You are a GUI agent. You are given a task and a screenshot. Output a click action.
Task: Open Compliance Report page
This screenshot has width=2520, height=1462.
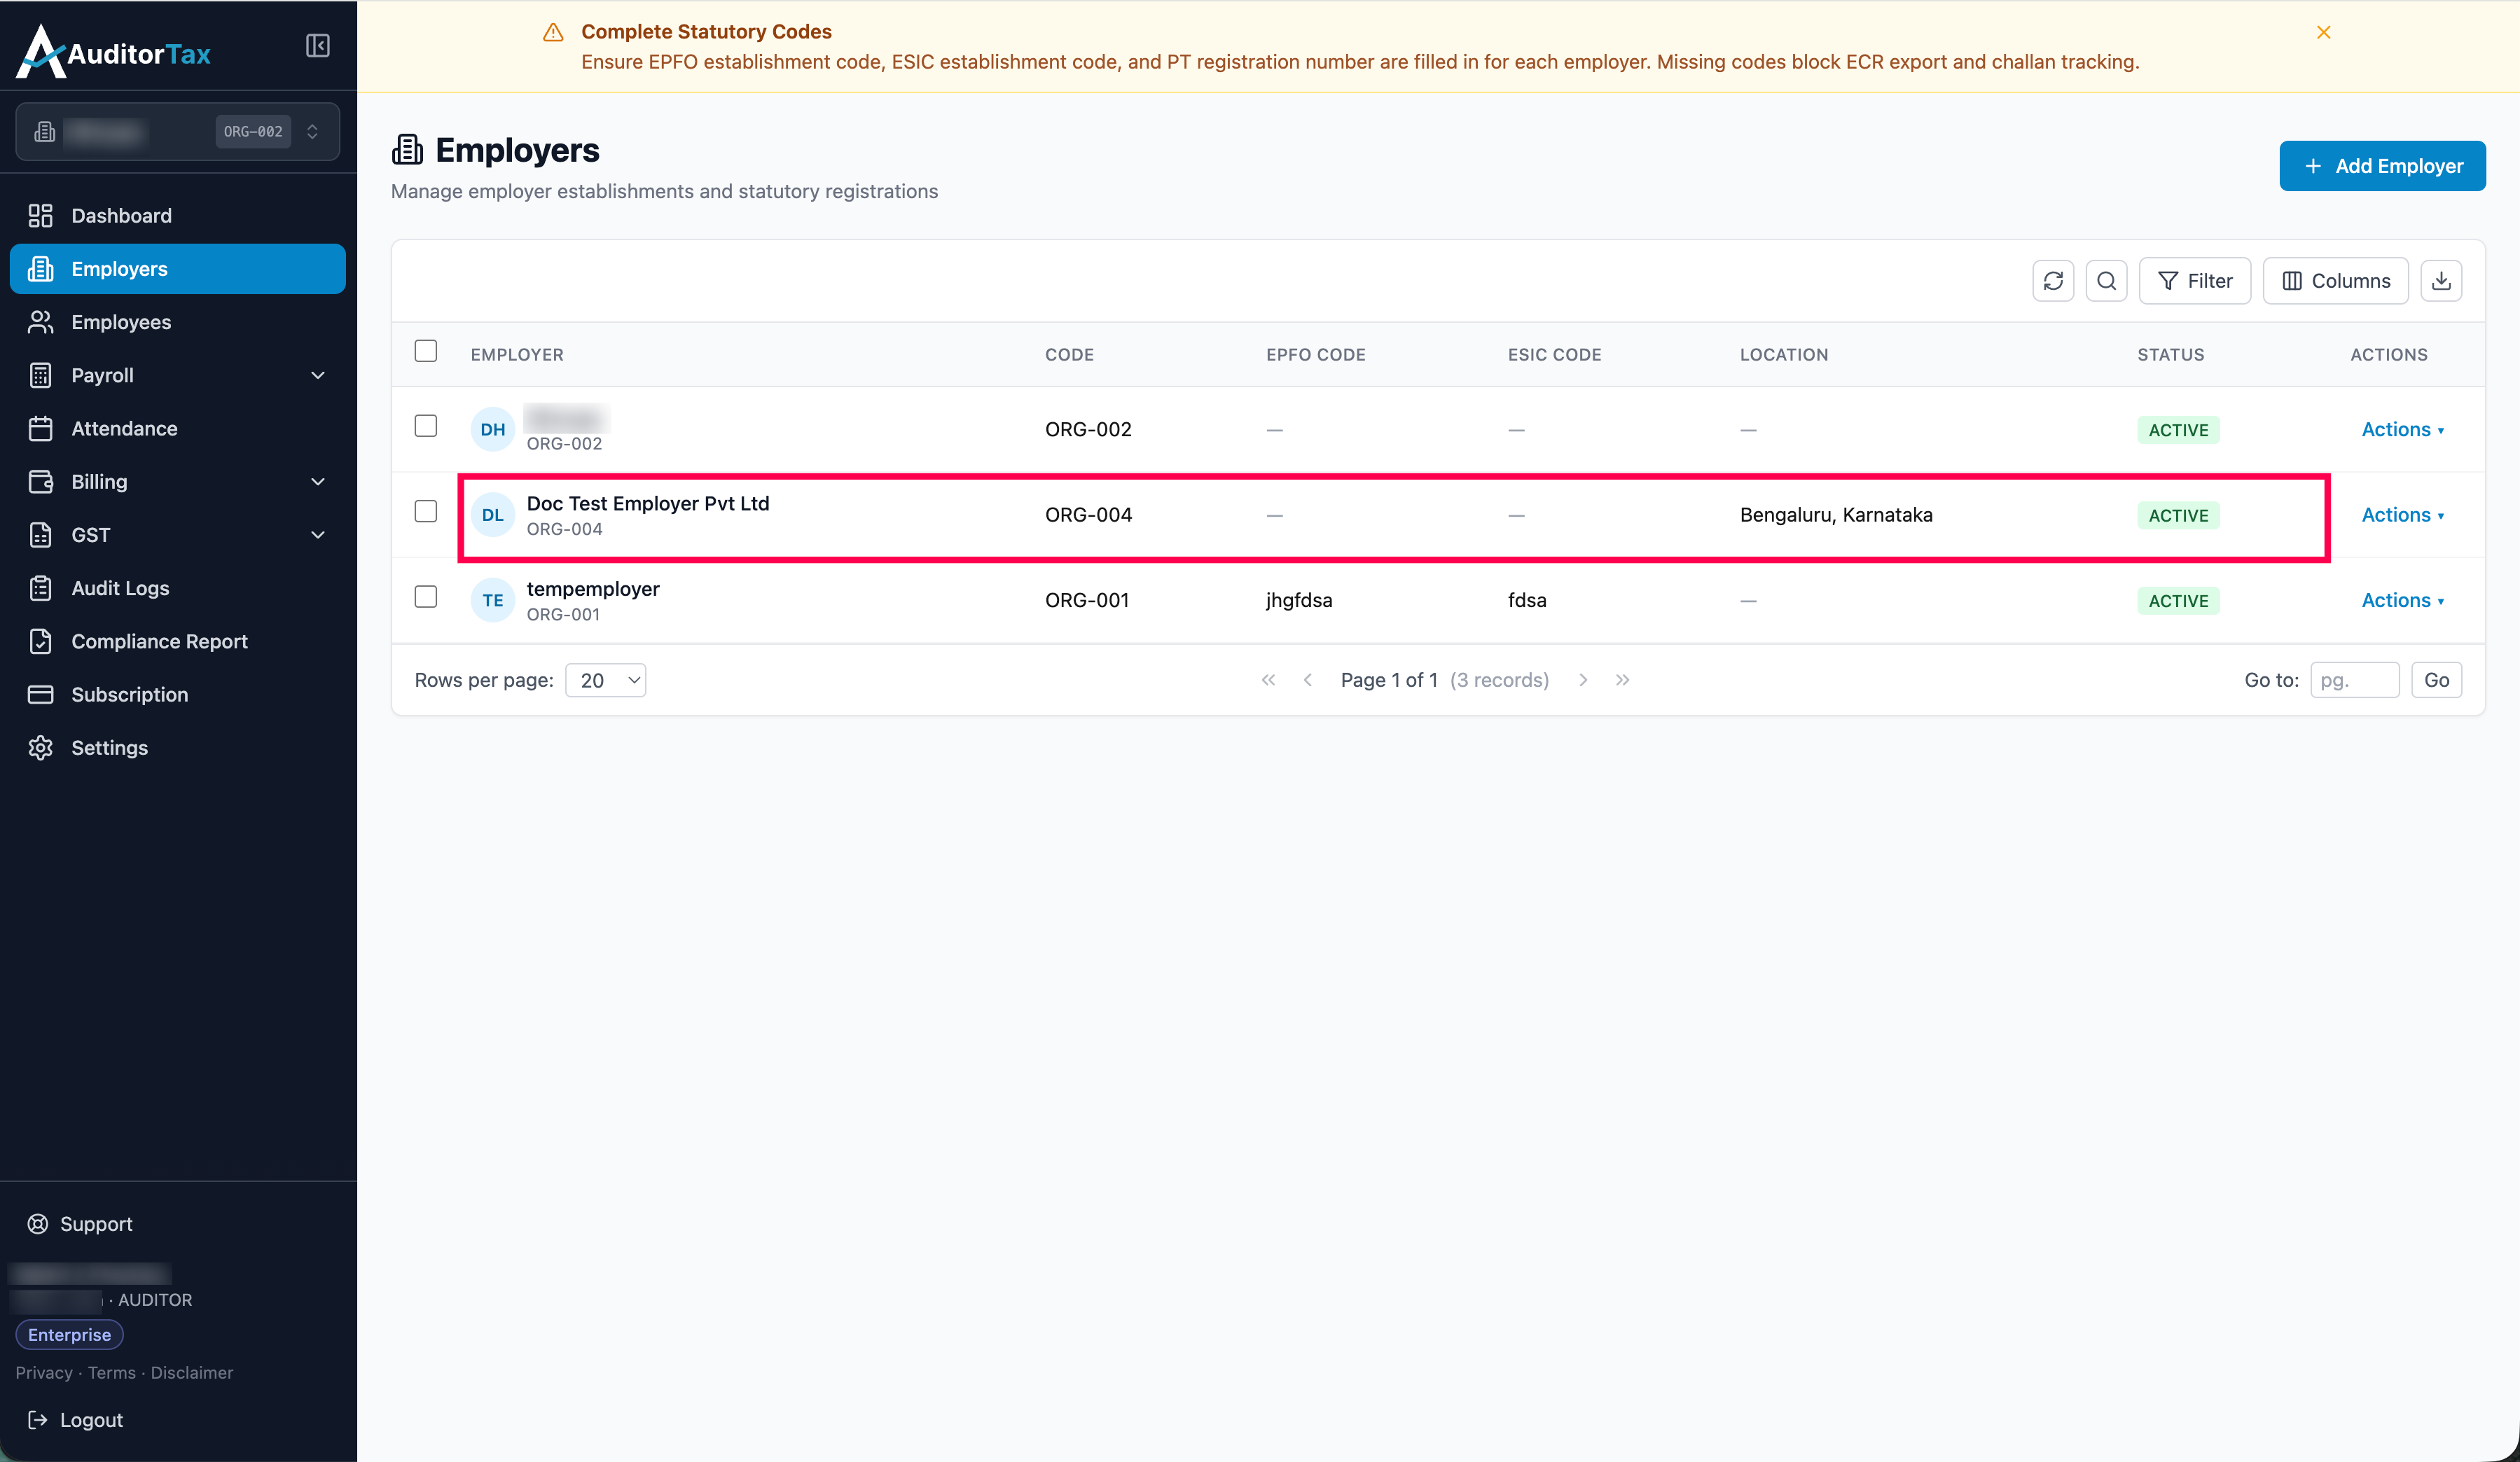coord(178,641)
